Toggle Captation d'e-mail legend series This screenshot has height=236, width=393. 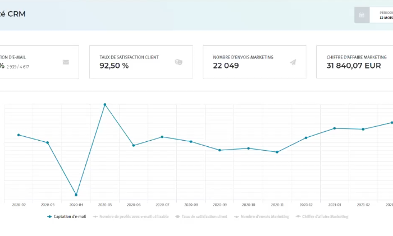(67, 216)
